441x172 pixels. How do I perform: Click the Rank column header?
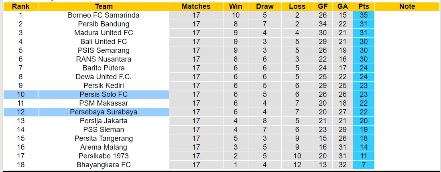[x=20, y=6]
